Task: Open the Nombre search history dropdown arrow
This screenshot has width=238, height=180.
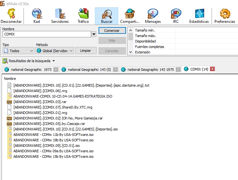Action: point(94,34)
